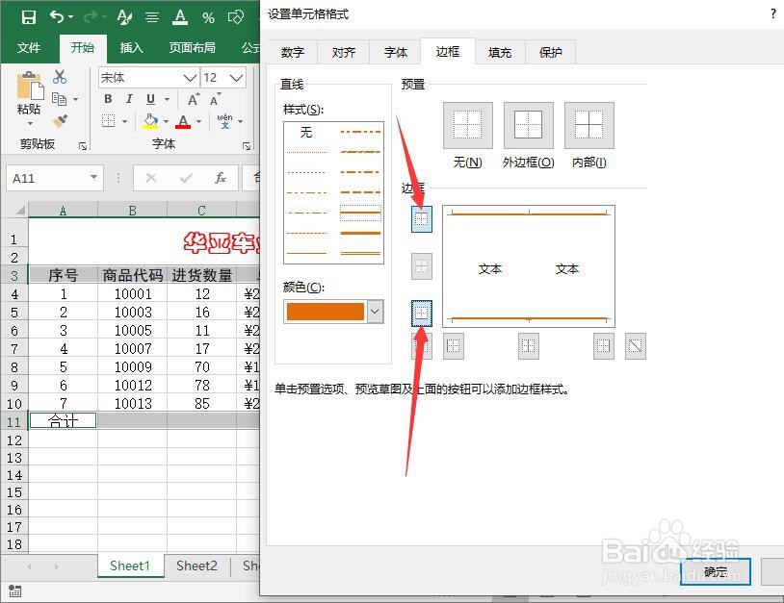Click the wén phonetic guide icon
Viewport: 784px width, 603px height.
tap(225, 121)
